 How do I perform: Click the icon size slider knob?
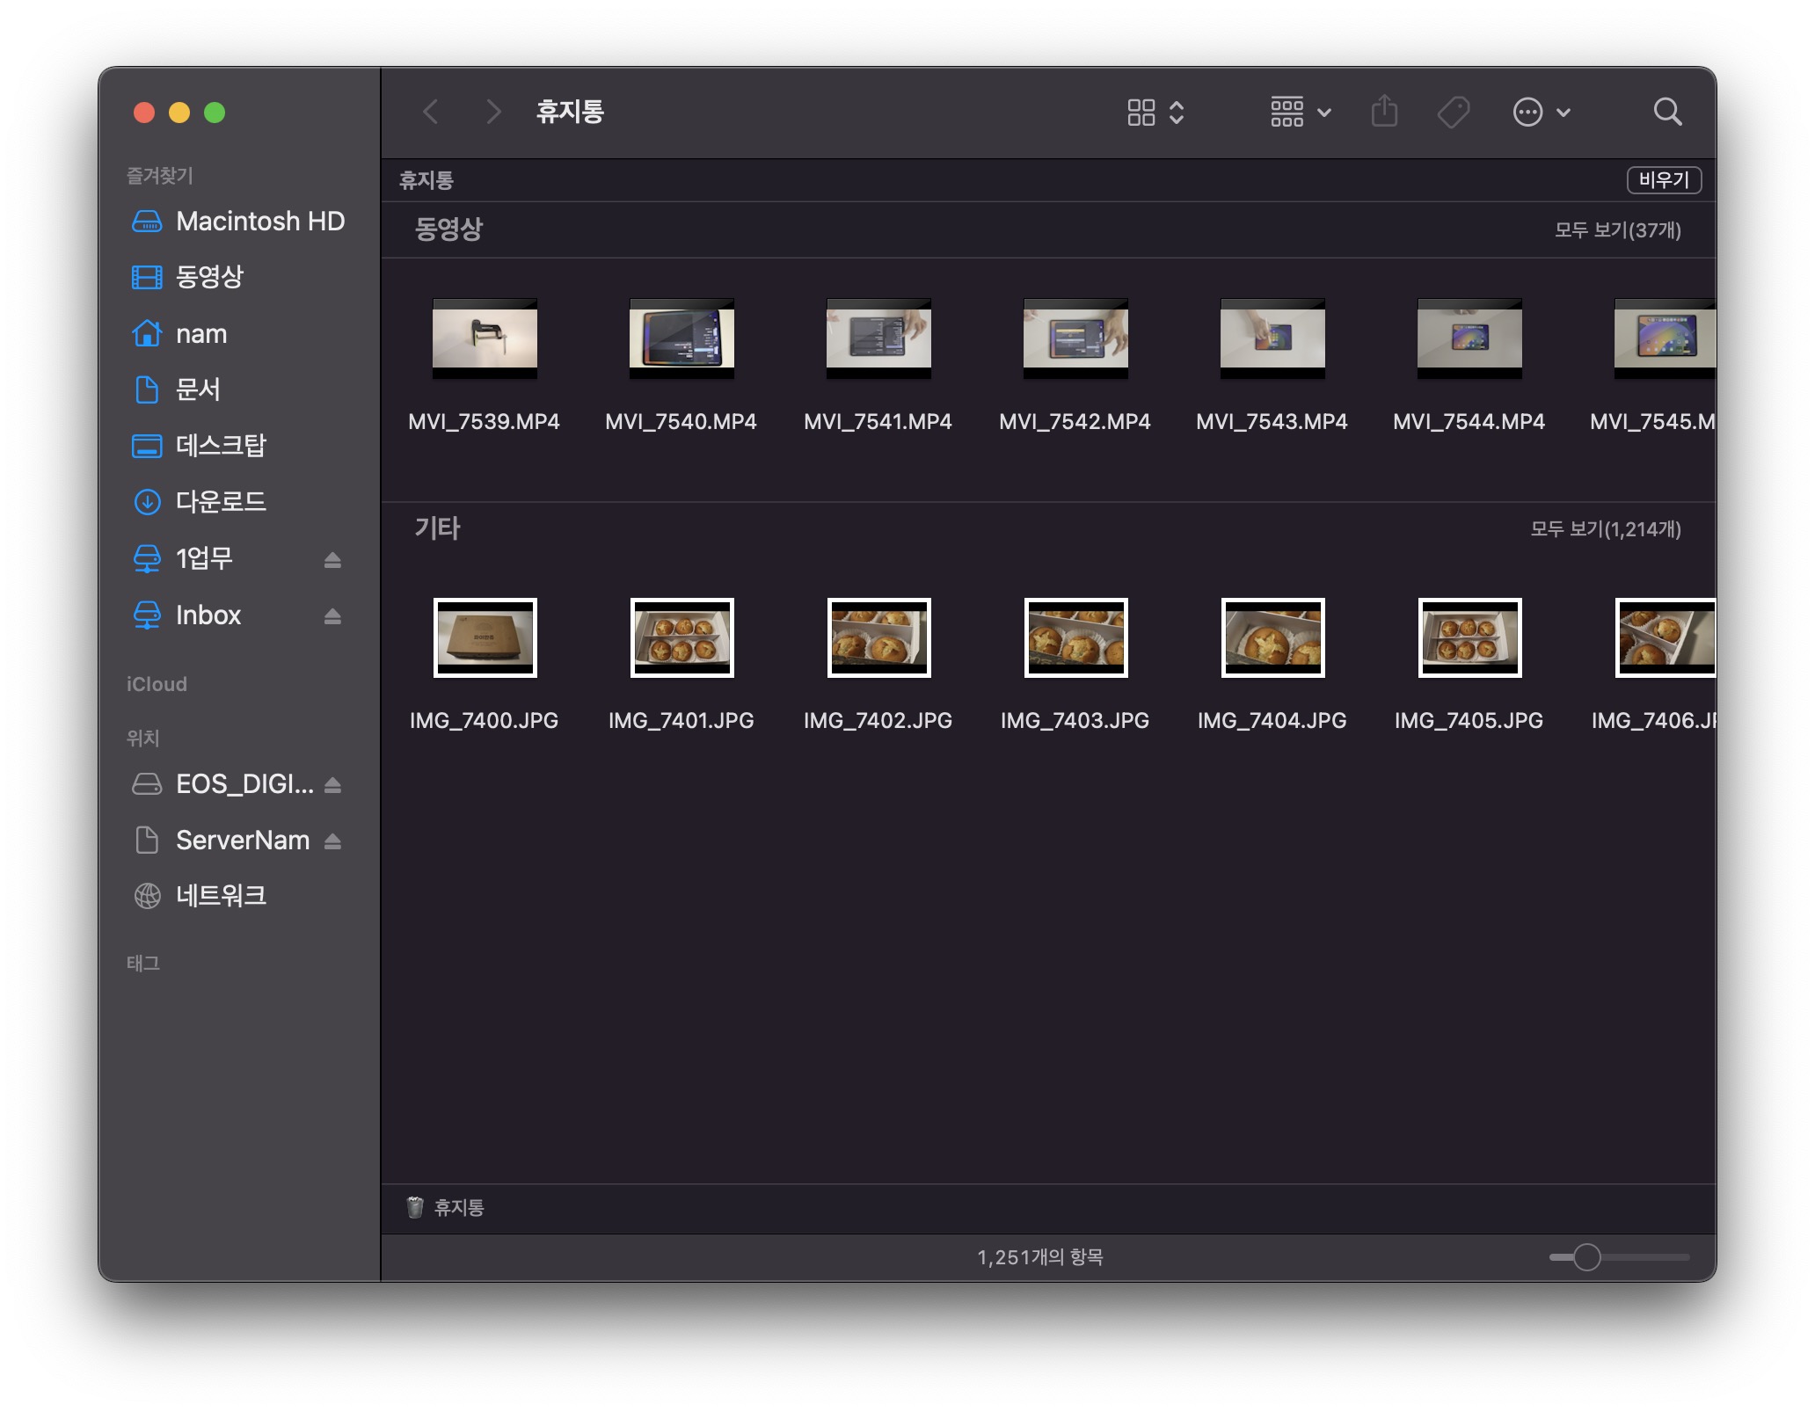tap(1586, 1257)
